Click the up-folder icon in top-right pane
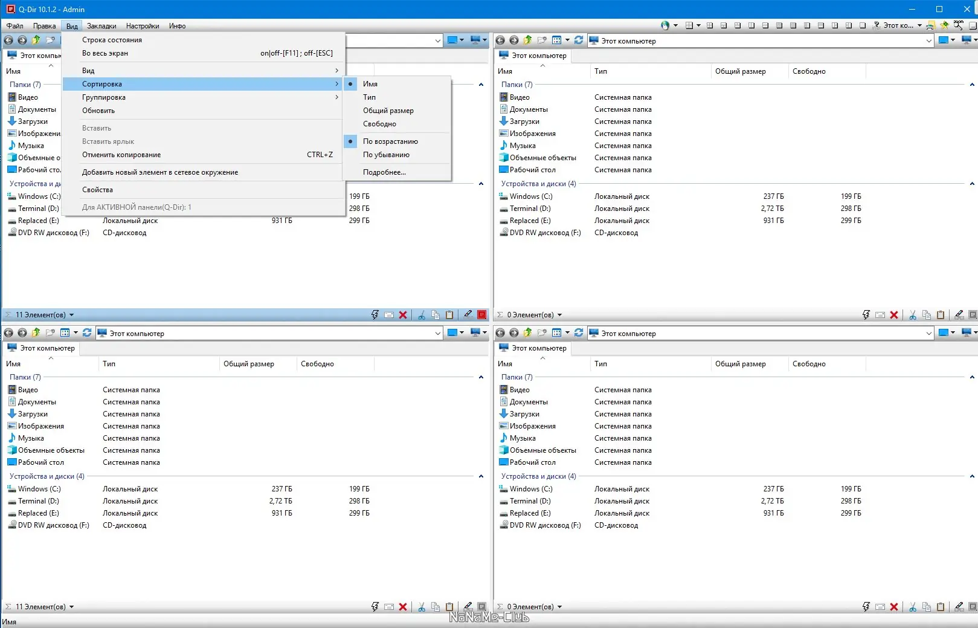 [528, 40]
